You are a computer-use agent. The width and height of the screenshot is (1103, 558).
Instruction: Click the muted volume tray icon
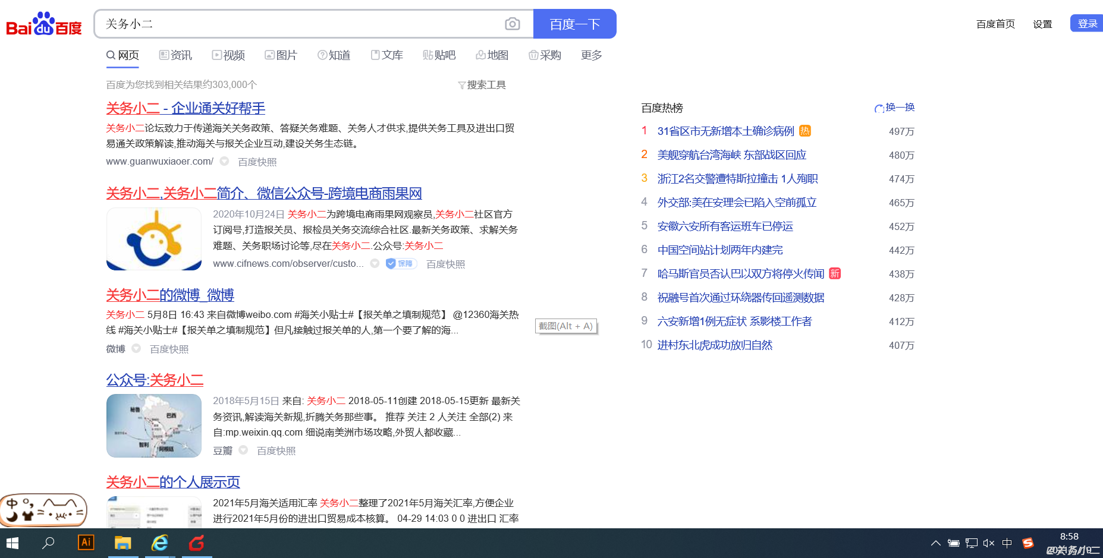pos(989,543)
